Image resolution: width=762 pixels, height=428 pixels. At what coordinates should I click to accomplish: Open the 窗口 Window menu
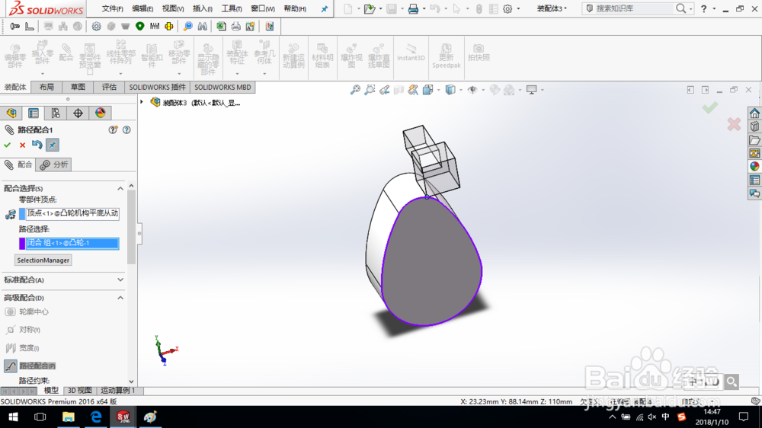pyautogui.click(x=262, y=8)
